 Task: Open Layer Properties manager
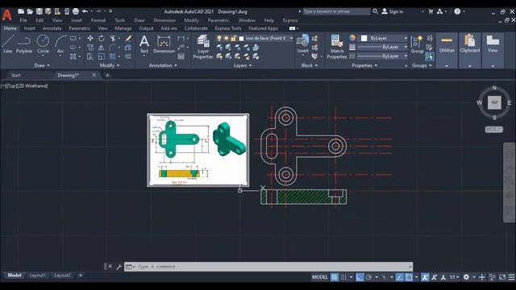click(x=203, y=47)
